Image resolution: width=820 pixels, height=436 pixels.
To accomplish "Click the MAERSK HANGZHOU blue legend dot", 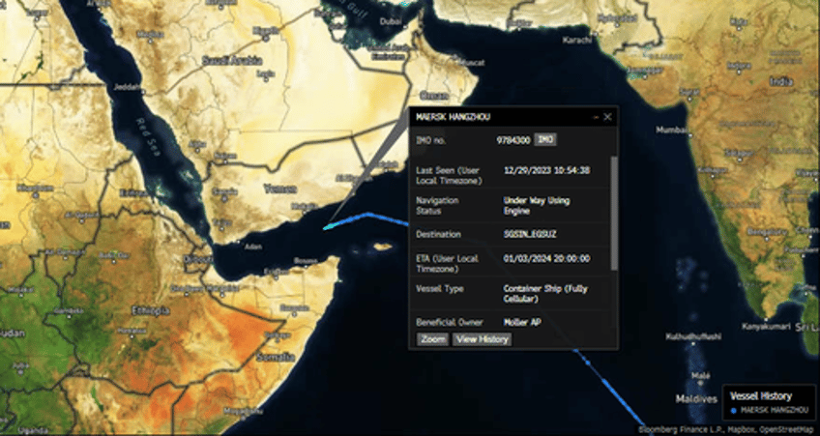I will pyautogui.click(x=734, y=411).
